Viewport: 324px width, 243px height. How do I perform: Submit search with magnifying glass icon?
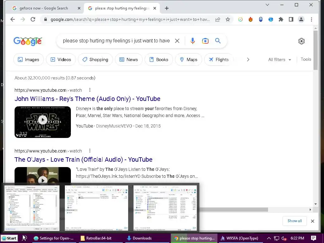tap(218, 41)
